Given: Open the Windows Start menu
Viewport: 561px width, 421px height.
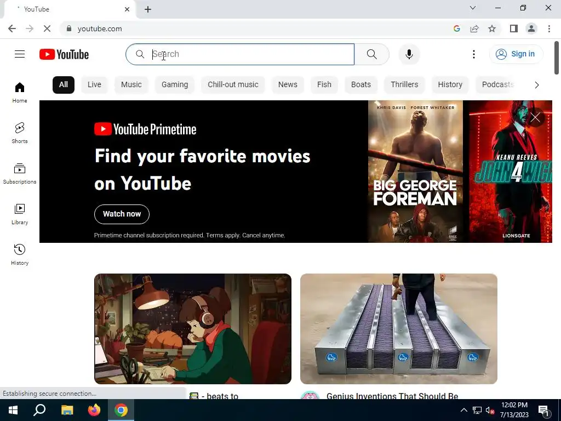Looking at the screenshot, I should [x=13, y=410].
